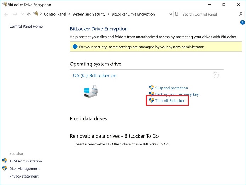
Task: Click the BitLocker title bar icon
Action: (5, 4)
